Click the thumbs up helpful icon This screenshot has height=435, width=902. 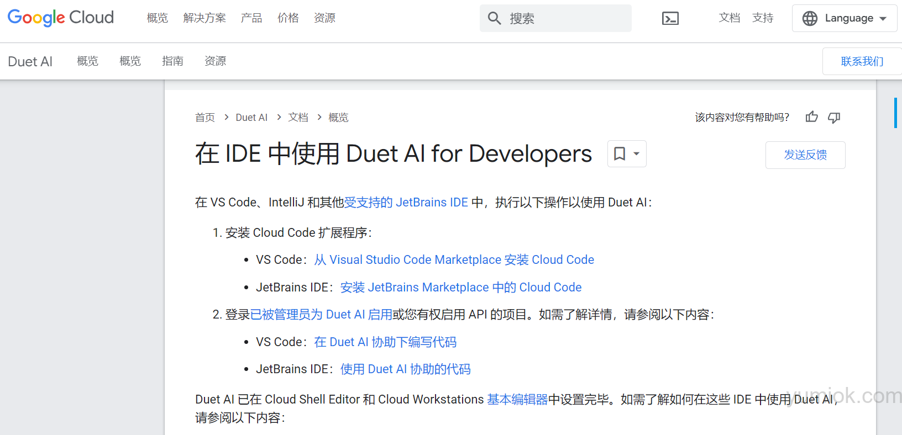811,117
